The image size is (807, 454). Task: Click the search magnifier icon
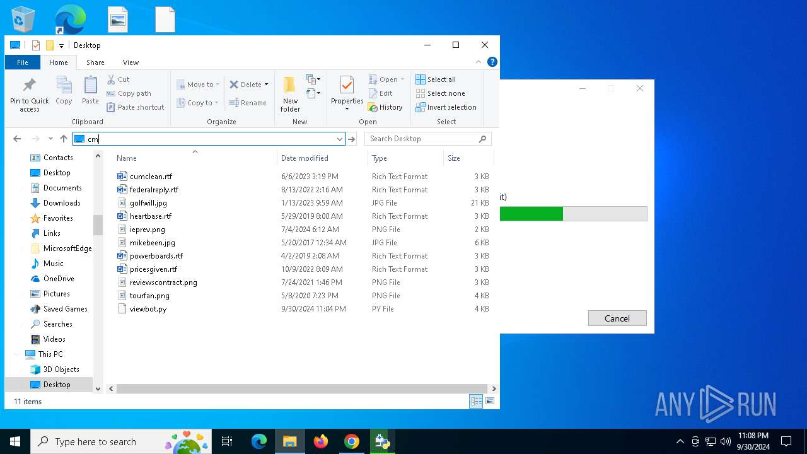[483, 139]
